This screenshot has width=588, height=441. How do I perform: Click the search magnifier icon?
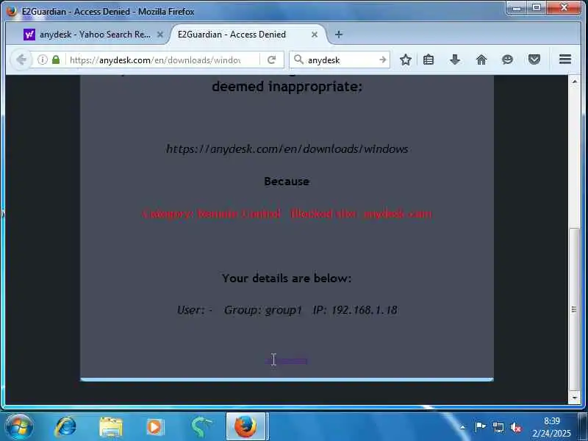click(x=298, y=60)
